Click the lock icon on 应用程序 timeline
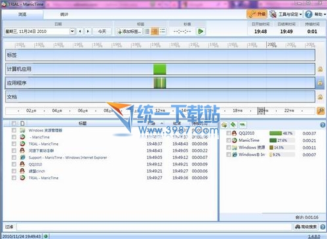The height and width of the screenshot is (239, 327). [x=320, y=83]
